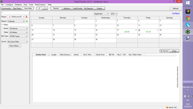Open the Database menu

click(18, 5)
